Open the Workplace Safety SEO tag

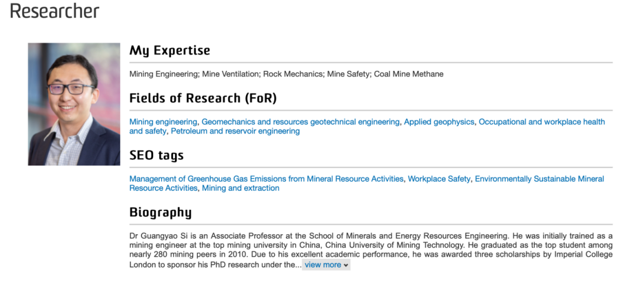[439, 179]
